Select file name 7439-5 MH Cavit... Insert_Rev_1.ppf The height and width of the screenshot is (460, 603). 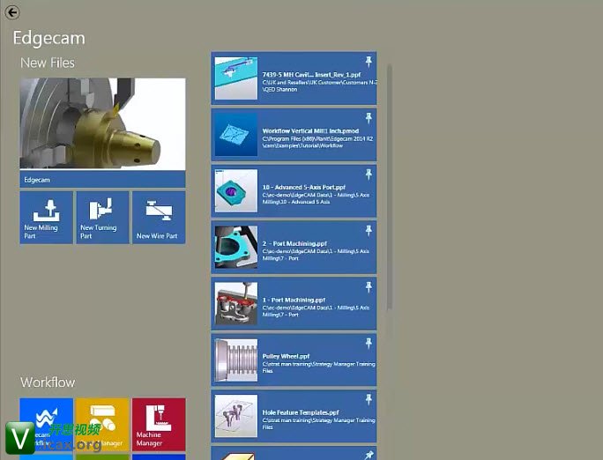[x=311, y=75]
